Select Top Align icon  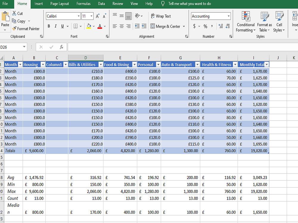[x=115, y=15]
